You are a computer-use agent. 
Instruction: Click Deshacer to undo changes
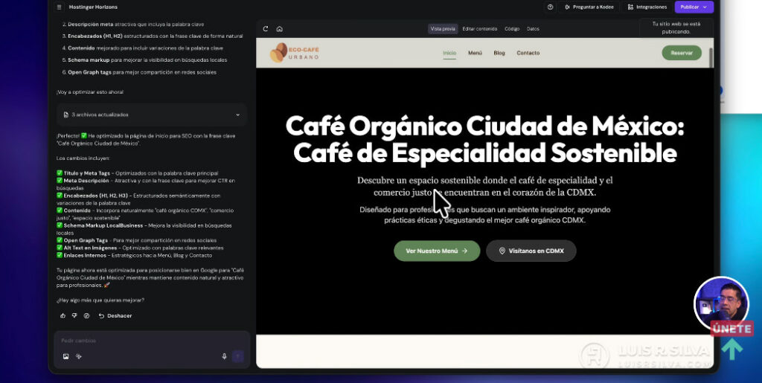(x=115, y=315)
